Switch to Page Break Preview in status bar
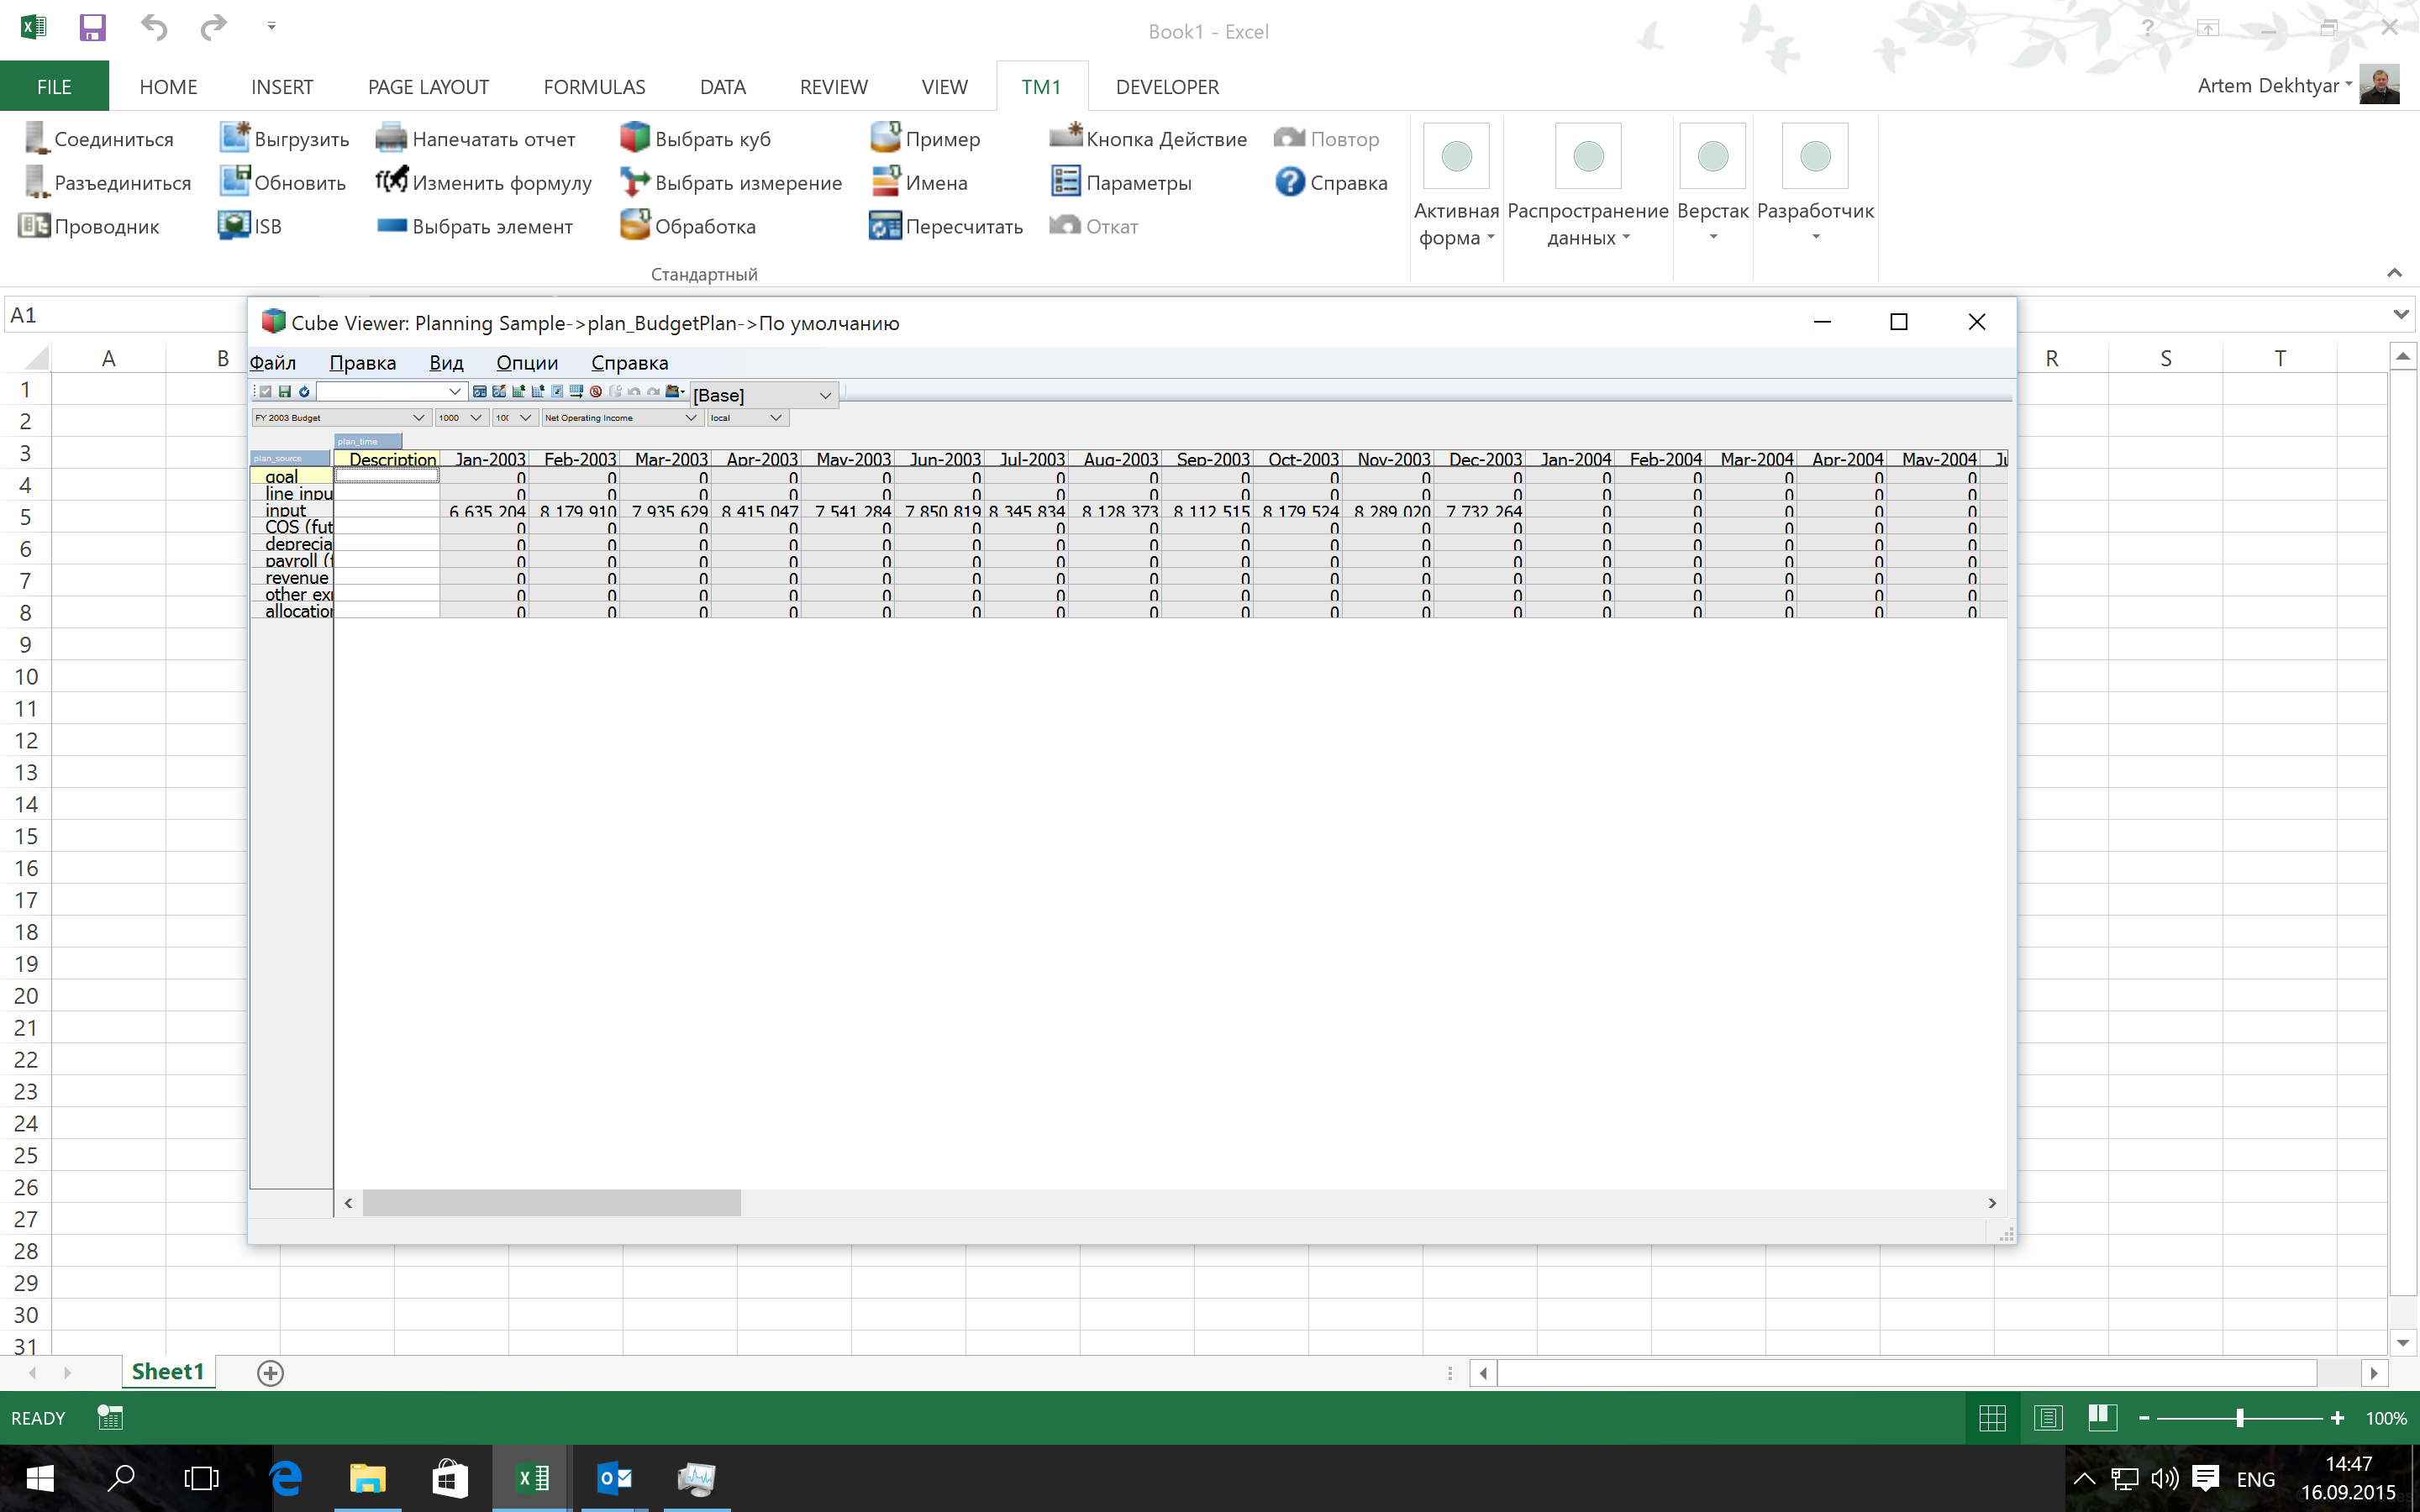 (2102, 1417)
